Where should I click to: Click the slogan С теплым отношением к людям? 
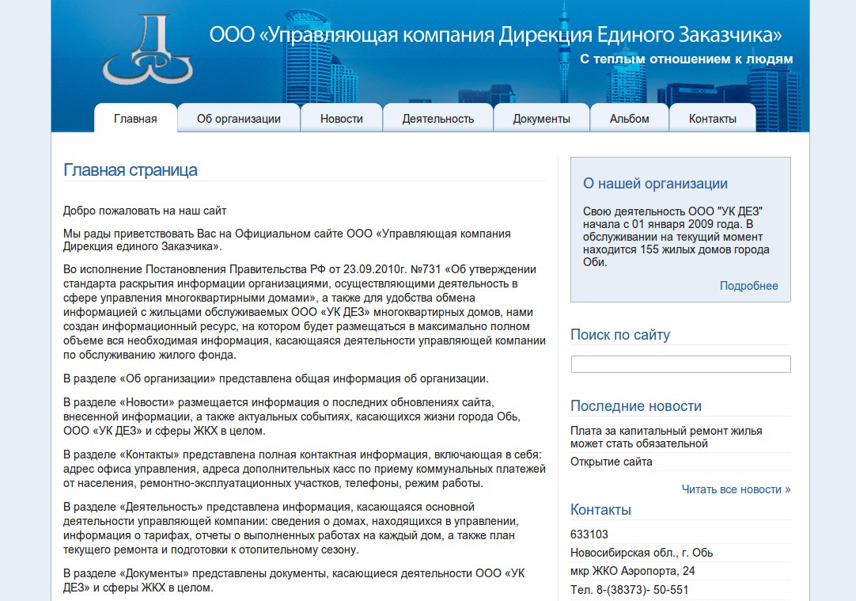(x=686, y=59)
